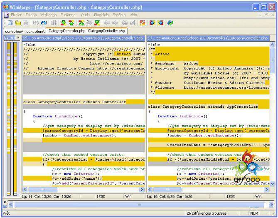This screenshot has height=218, width=278.
Task: Open the Options wrench icon
Action: pos(143,23)
